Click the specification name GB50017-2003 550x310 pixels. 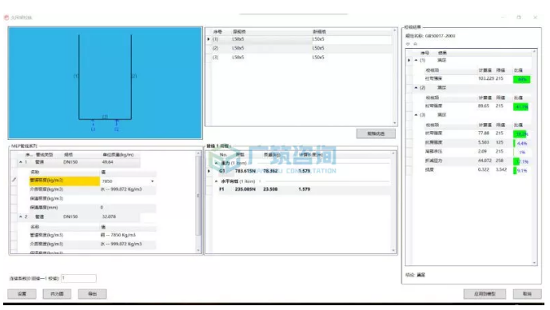click(440, 36)
